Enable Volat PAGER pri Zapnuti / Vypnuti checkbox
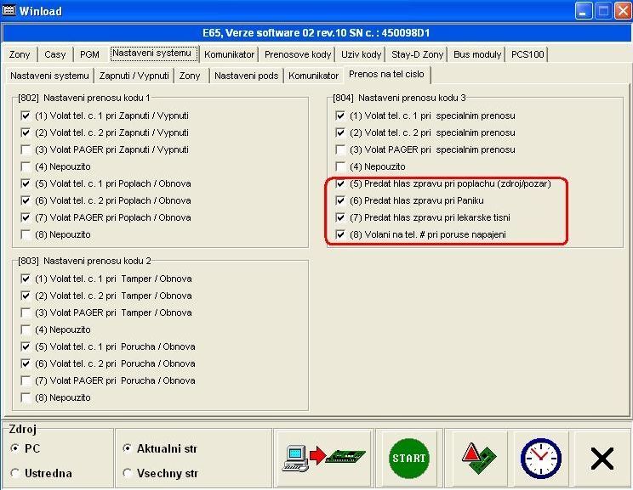This screenshot has width=633, height=490. (26, 149)
